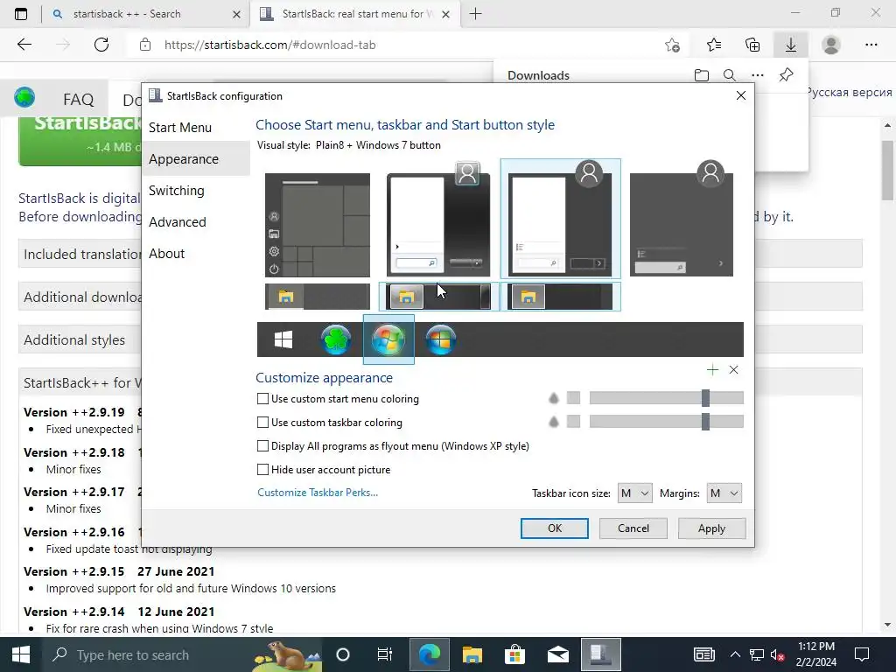The image size is (896, 672).
Task: Open Edge Settings and more menu
Action: pos(871,45)
